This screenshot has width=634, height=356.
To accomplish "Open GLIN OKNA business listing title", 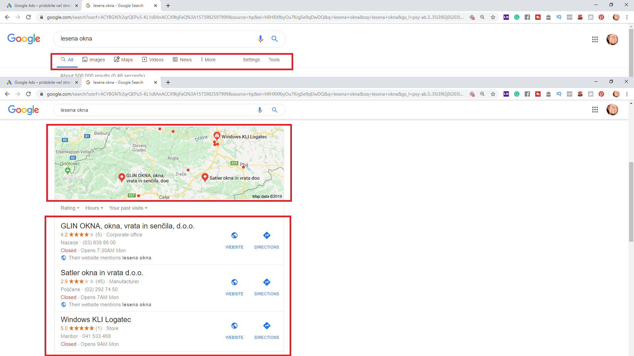I will click(127, 226).
